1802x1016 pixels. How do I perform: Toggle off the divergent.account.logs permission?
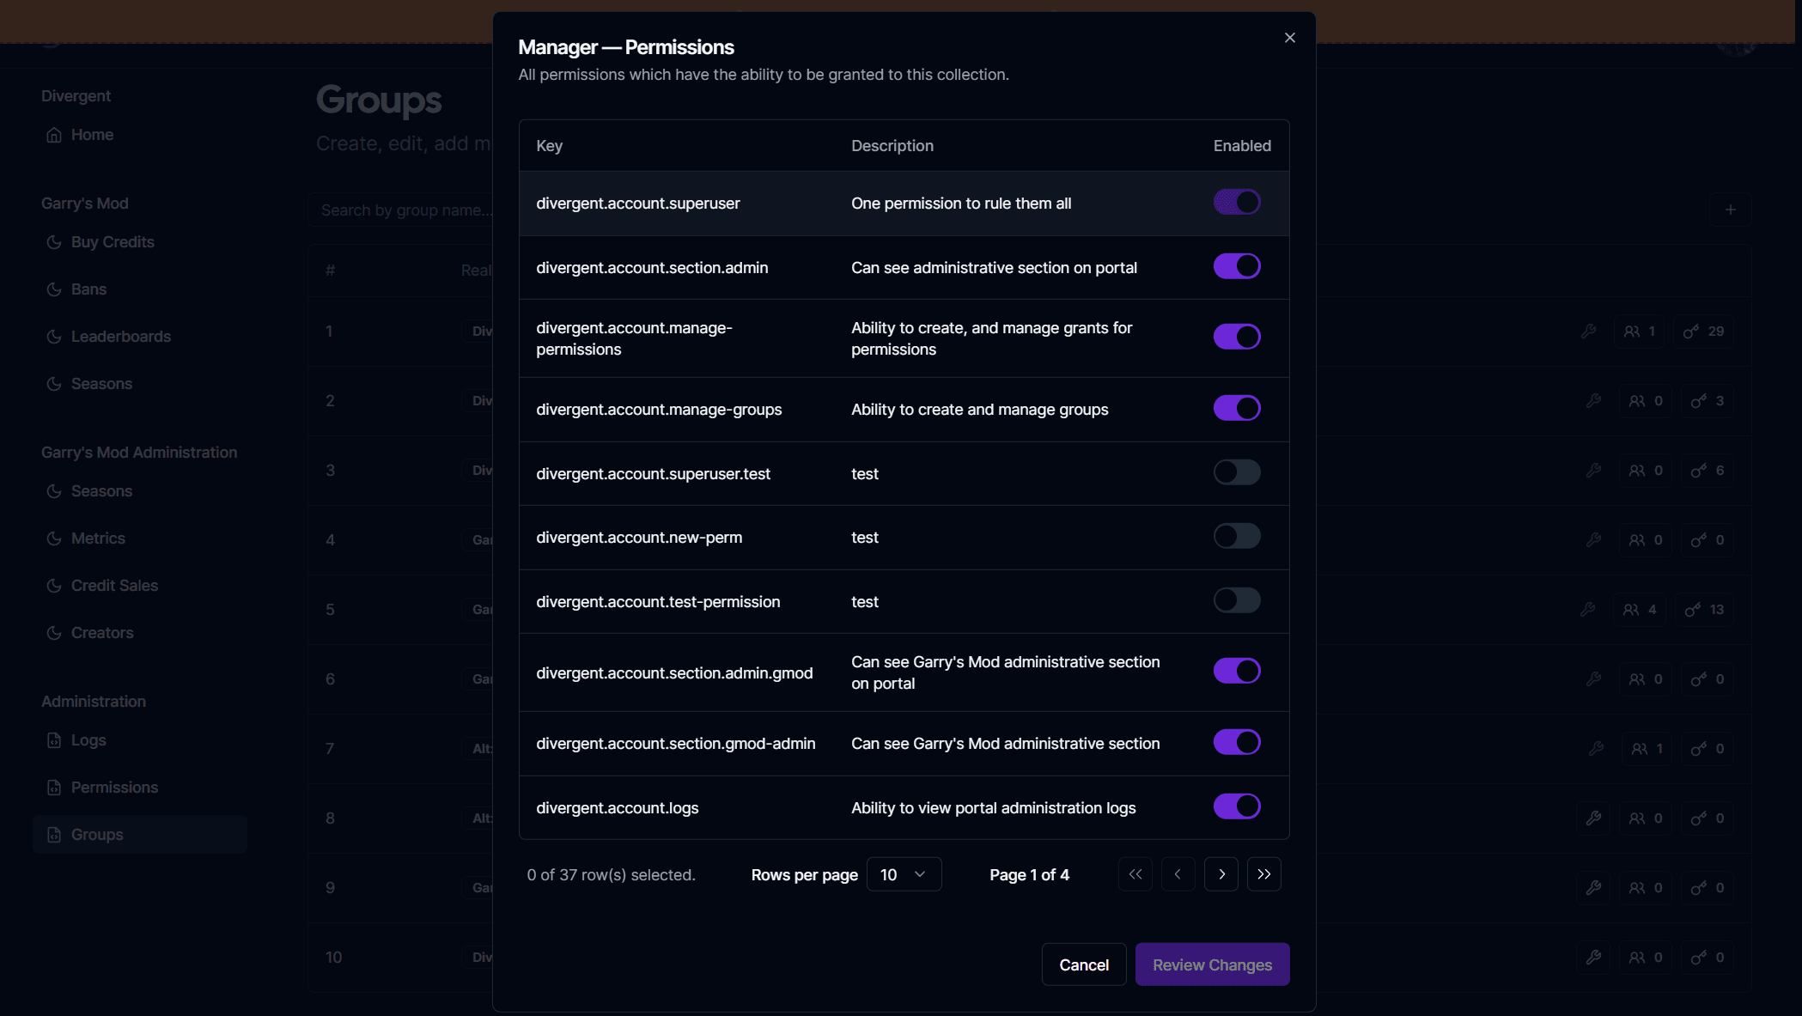pos(1237,806)
